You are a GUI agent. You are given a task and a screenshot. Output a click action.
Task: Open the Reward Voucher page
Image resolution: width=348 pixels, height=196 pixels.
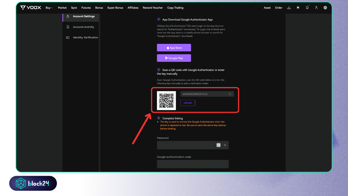click(x=153, y=8)
